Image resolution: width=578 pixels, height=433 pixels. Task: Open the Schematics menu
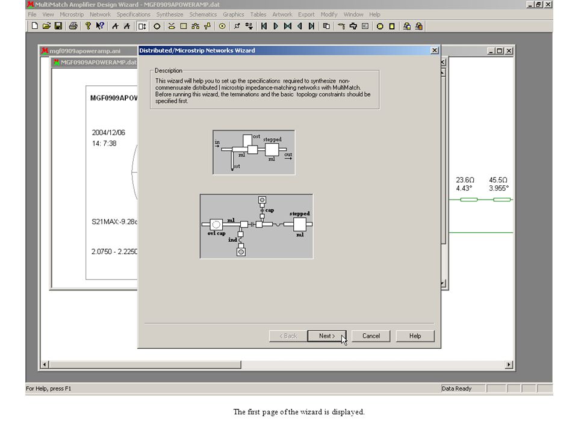203,14
